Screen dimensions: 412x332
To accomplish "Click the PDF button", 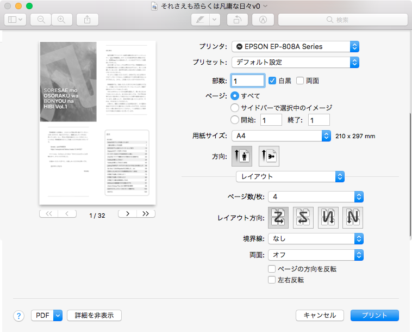I will (x=42, y=315).
